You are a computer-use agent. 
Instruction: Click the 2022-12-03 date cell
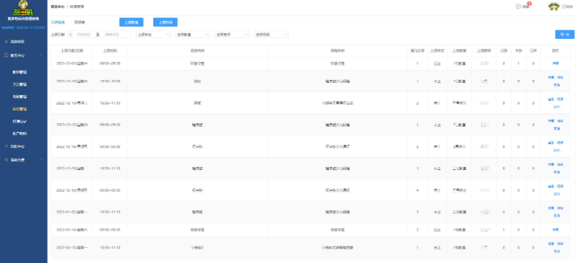tap(72, 63)
